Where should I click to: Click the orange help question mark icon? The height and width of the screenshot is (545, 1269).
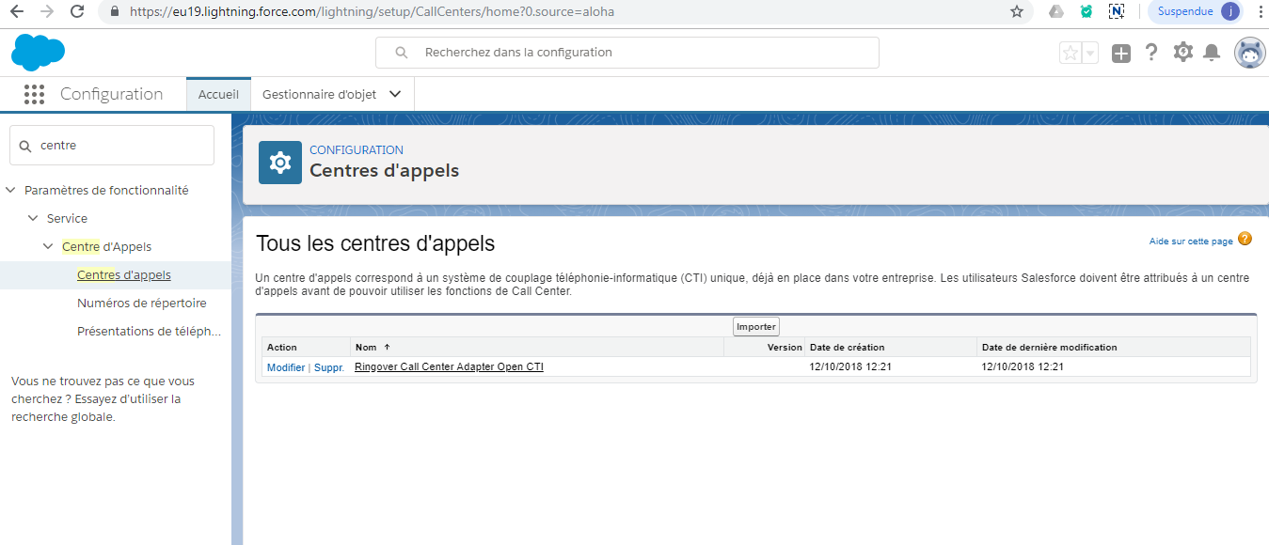coord(1245,239)
